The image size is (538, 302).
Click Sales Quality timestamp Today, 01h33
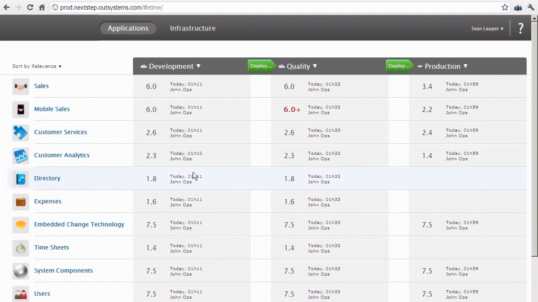tap(324, 84)
